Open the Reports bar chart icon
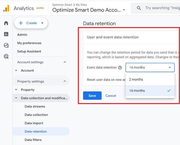180x145 pixels. 6,34
